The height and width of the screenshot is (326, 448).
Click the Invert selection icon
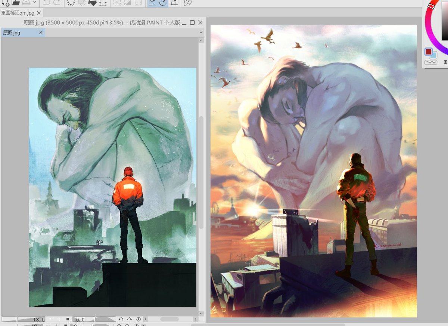click(128, 2)
